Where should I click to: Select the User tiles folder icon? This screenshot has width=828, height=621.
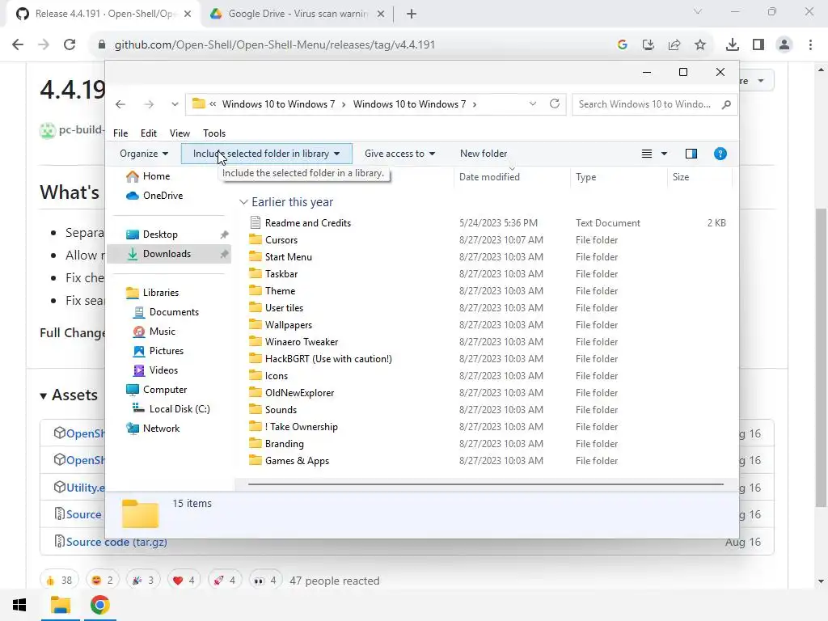pyautogui.click(x=256, y=307)
